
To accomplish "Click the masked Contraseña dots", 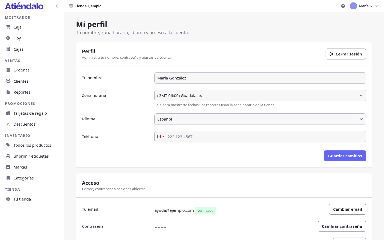I will click(x=161, y=227).
